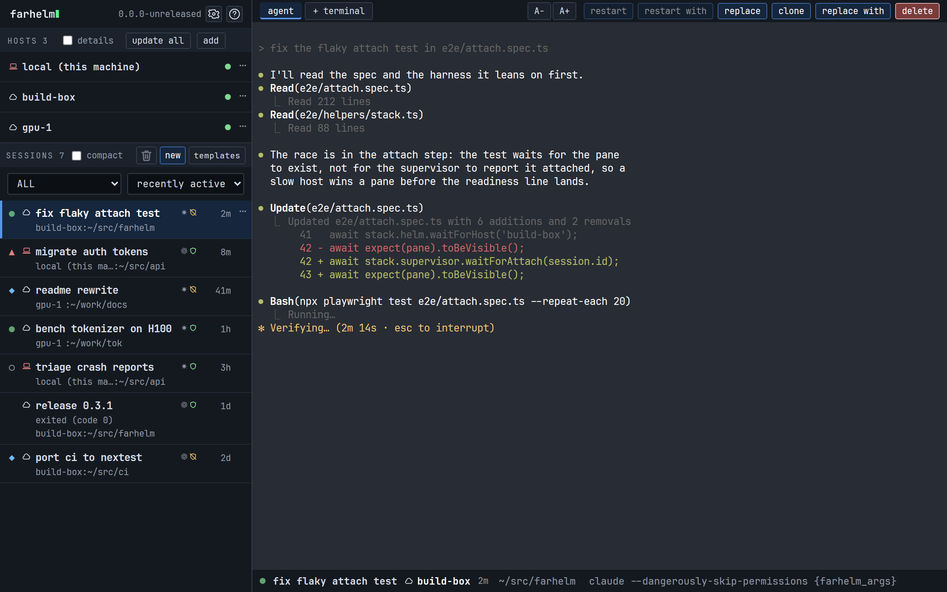Click red alert triangle on migrate auth tokens
Viewport: 947px width, 592px height.
[x=12, y=253]
